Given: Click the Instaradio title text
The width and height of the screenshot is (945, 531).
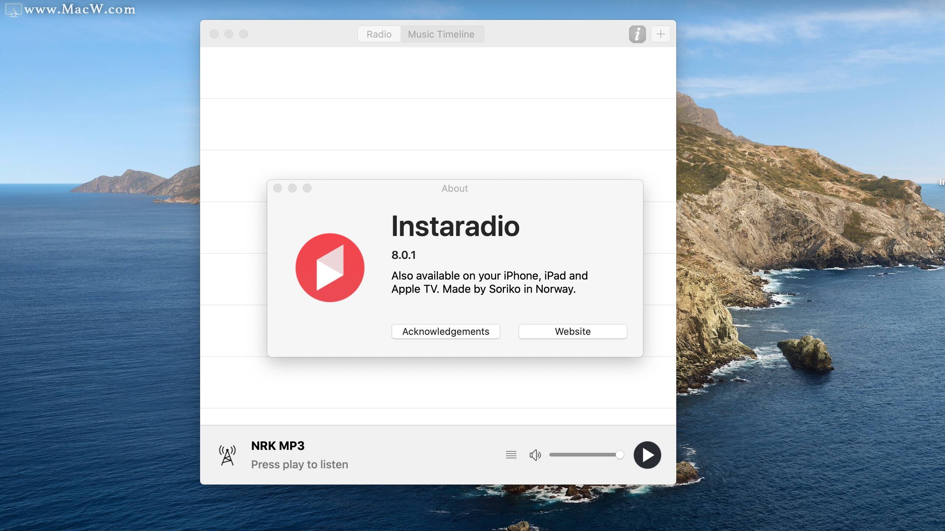Looking at the screenshot, I should pos(455,226).
